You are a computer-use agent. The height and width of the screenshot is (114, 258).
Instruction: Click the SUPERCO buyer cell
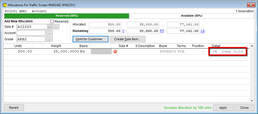(x=168, y=51)
